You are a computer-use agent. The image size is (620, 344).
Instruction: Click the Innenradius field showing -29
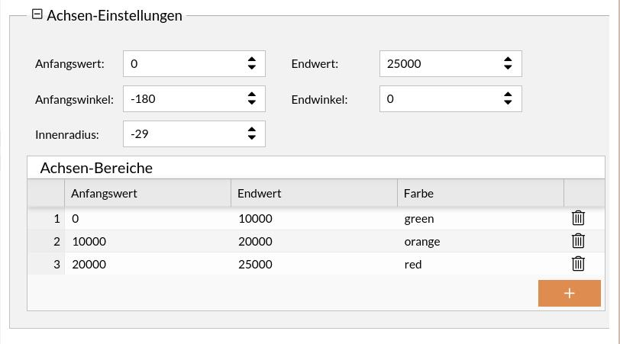(183, 134)
